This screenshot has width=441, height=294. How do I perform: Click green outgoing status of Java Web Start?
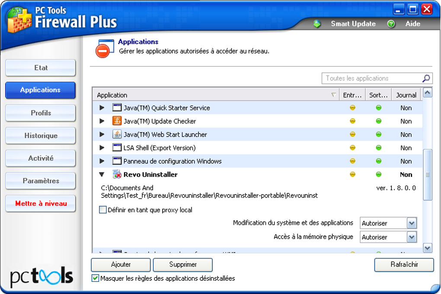pos(379,134)
